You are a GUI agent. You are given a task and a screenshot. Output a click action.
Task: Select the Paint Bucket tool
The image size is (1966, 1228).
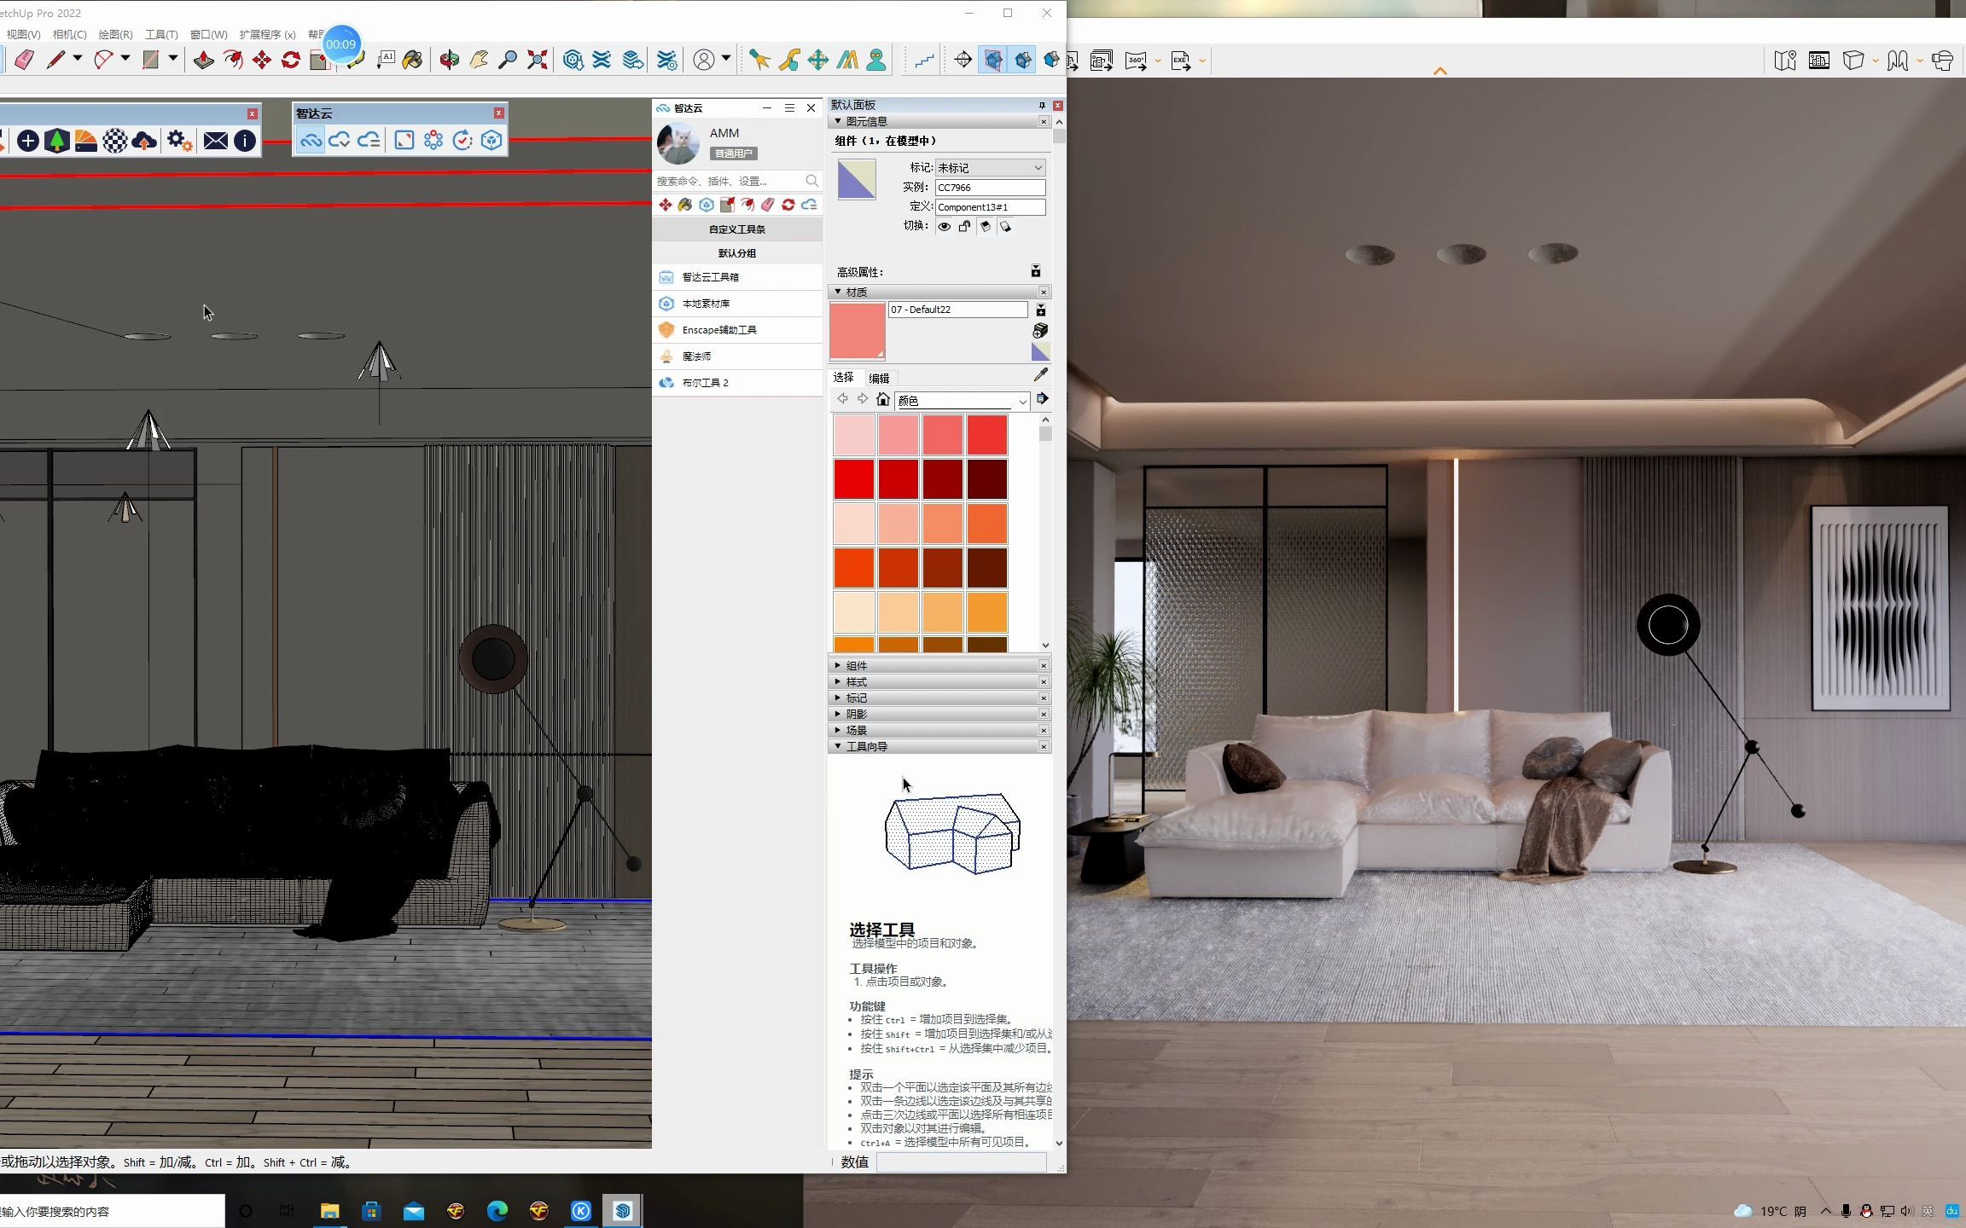click(413, 60)
